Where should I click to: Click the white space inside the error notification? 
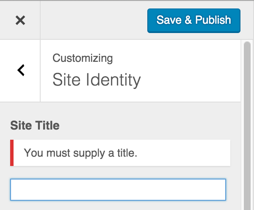(183, 153)
